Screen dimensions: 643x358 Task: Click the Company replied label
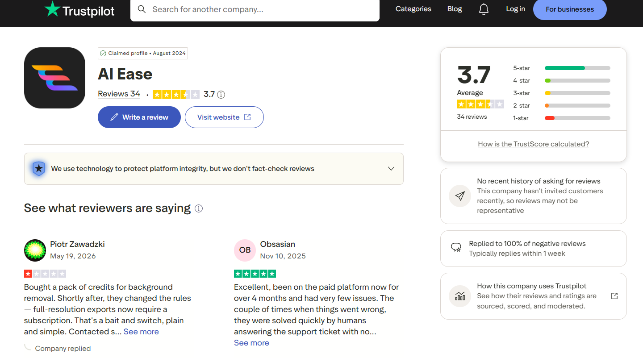63,349
